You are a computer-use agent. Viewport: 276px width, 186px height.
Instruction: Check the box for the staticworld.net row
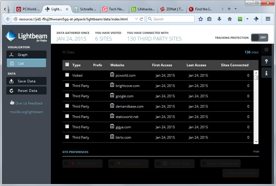(x=67, y=116)
